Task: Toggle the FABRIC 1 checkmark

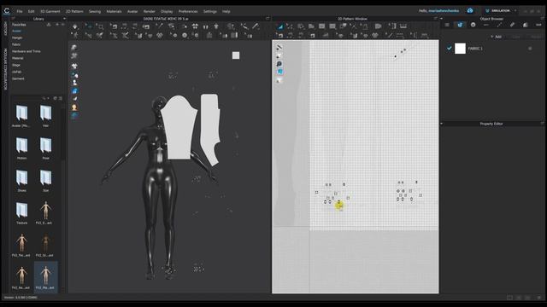Action: [449, 49]
